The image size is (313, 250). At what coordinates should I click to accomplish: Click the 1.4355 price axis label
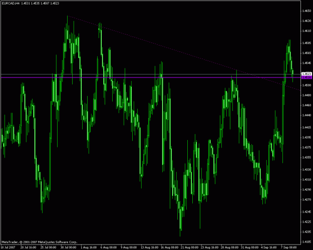(x=306, y=157)
